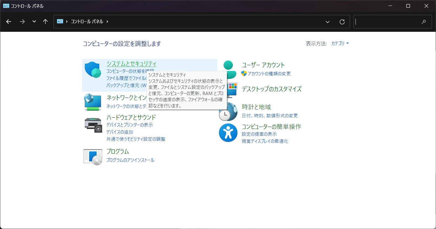Open the ユーザー アカウント category
Viewport: 436px width, 229px height.
(264, 65)
